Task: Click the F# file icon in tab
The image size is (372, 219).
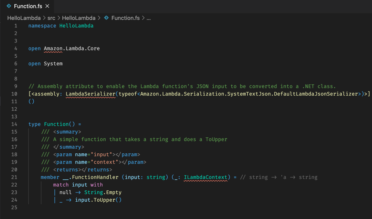Action: (x=9, y=6)
